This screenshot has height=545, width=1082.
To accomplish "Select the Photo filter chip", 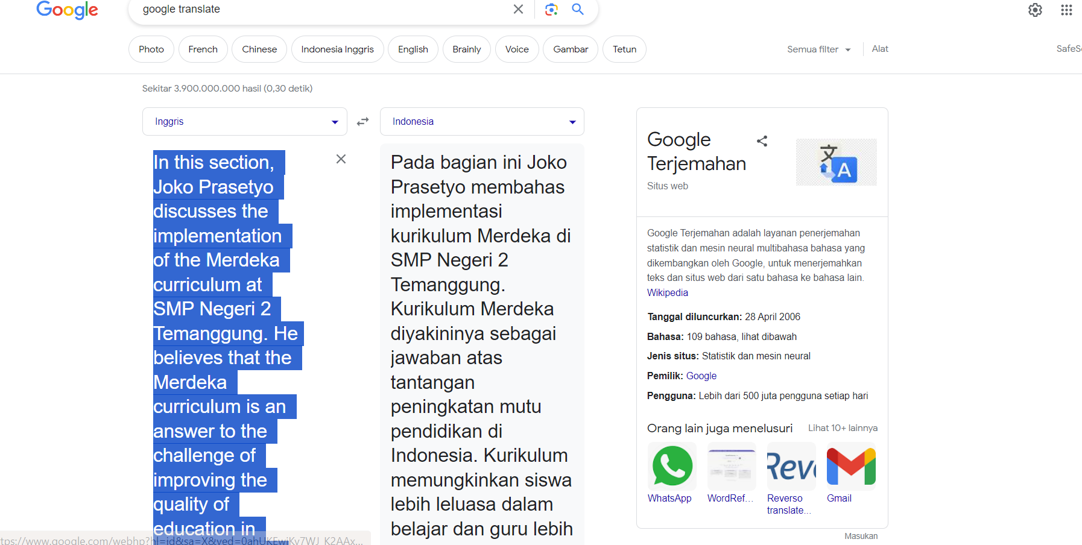I will 151,49.
